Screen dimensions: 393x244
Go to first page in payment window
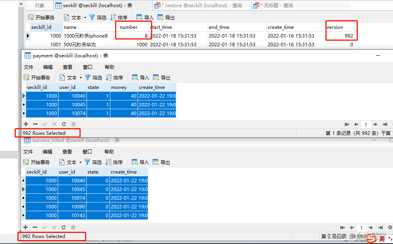(x=347, y=125)
